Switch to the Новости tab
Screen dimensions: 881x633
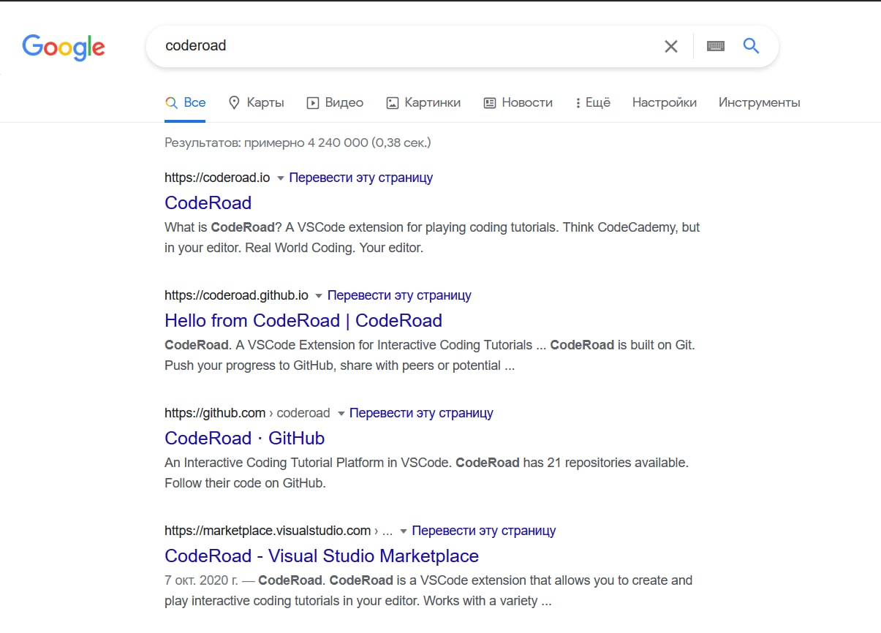pos(518,103)
